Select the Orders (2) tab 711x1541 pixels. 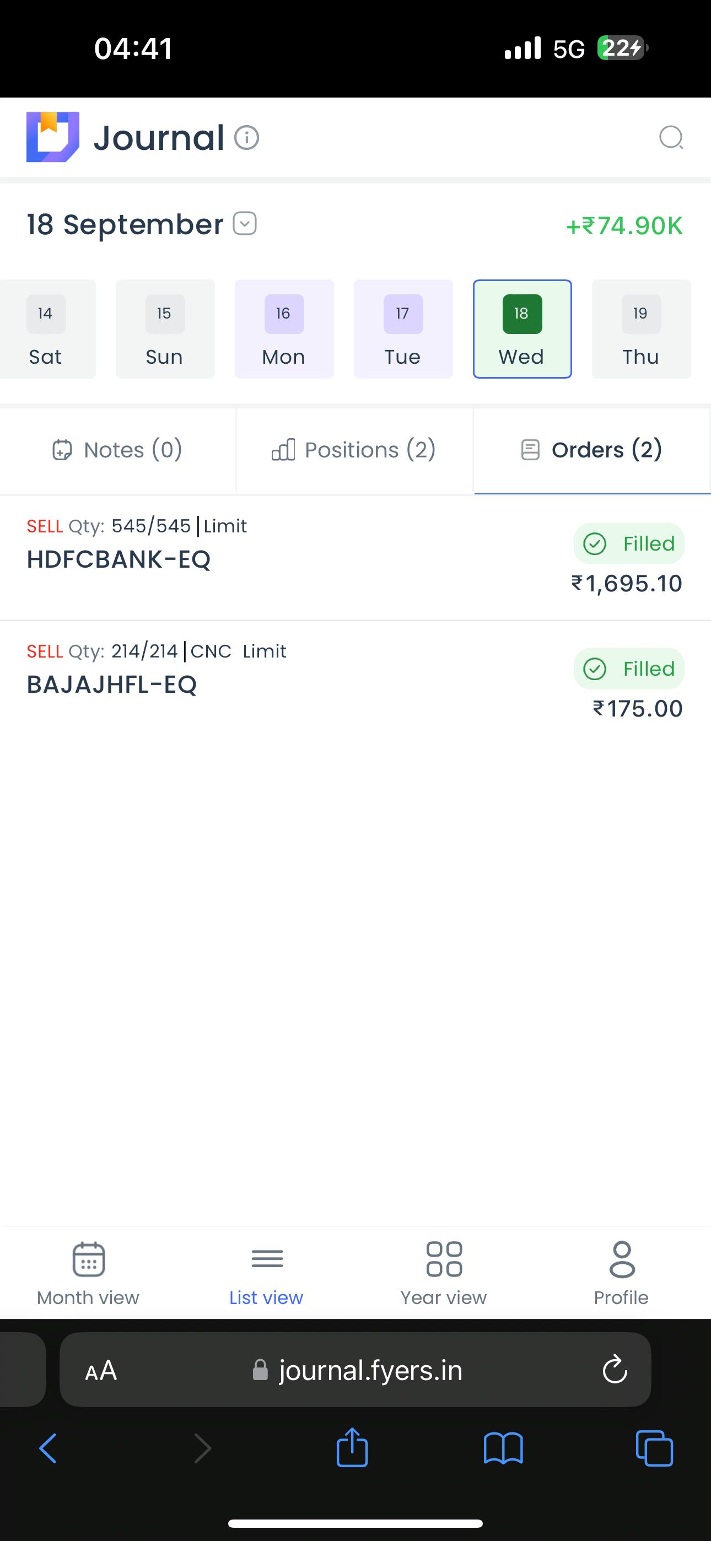[592, 450]
